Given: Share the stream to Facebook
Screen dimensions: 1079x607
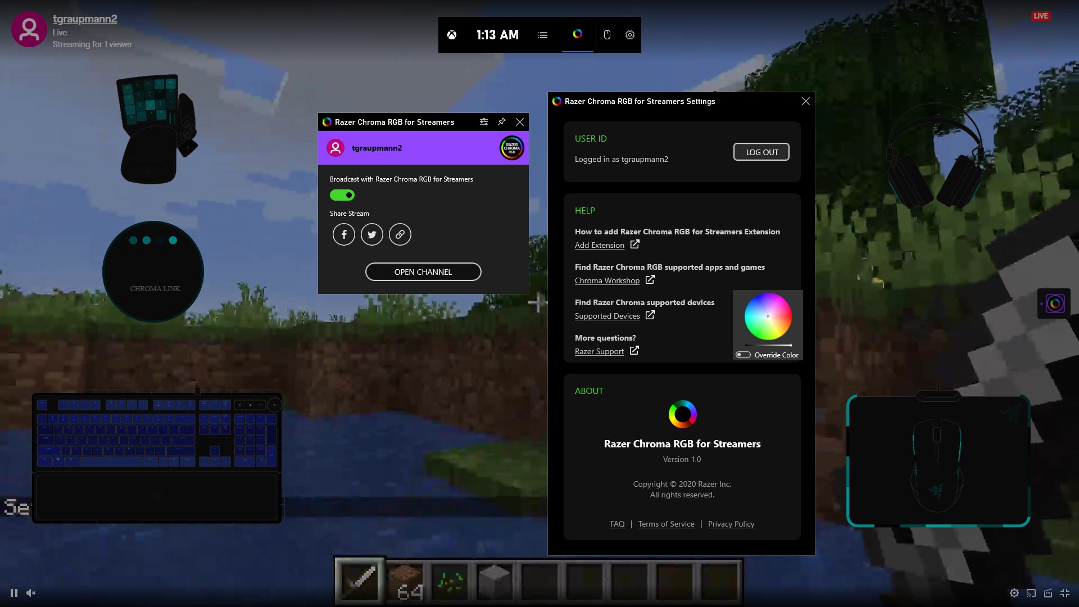Looking at the screenshot, I should click(x=344, y=234).
